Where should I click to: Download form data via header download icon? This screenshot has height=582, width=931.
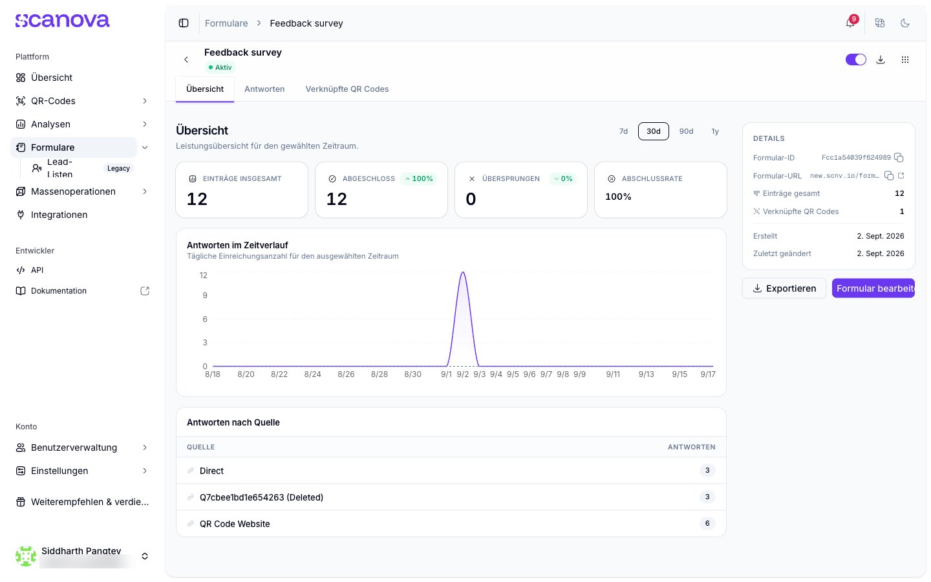[x=881, y=59]
